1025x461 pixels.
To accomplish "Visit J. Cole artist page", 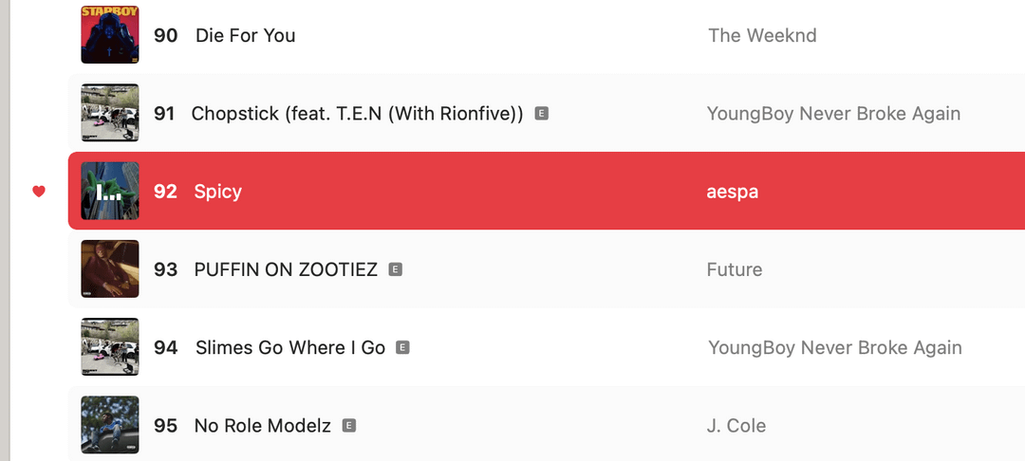I will (736, 426).
